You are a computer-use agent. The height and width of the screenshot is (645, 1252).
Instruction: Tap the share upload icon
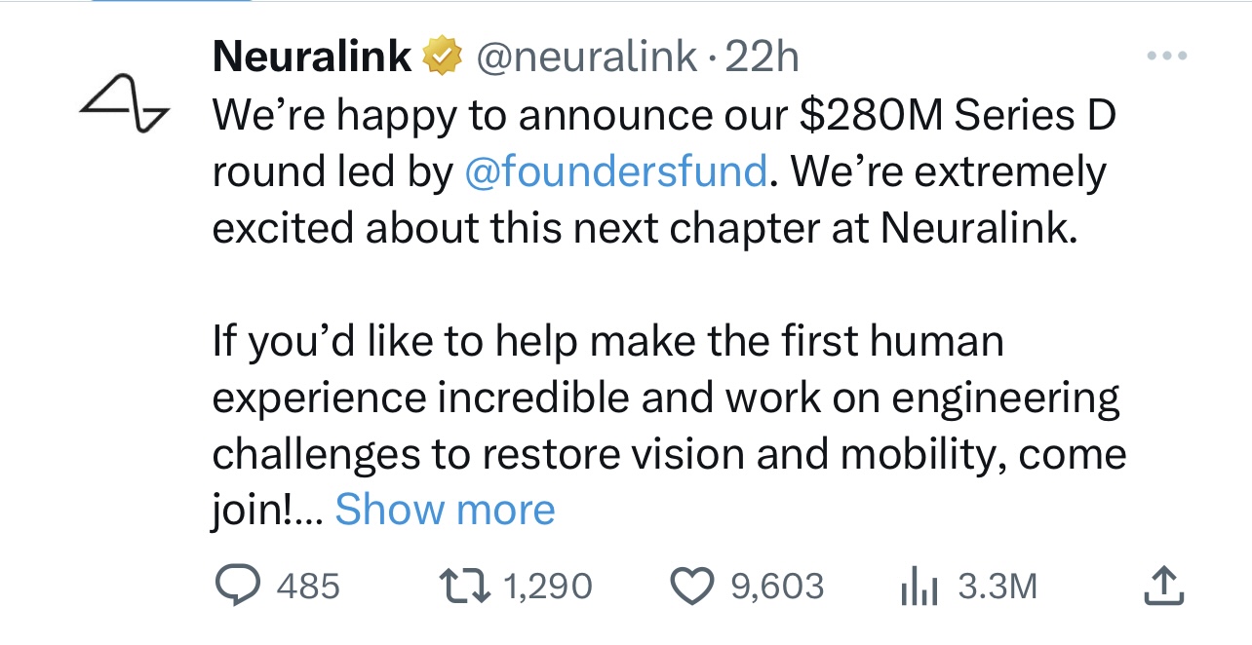coord(1162,586)
